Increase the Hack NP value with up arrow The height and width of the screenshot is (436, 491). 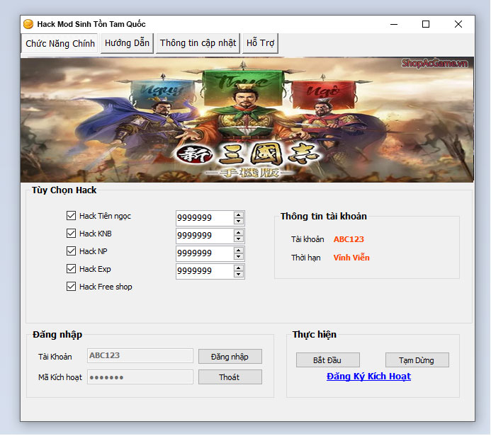coord(239,251)
